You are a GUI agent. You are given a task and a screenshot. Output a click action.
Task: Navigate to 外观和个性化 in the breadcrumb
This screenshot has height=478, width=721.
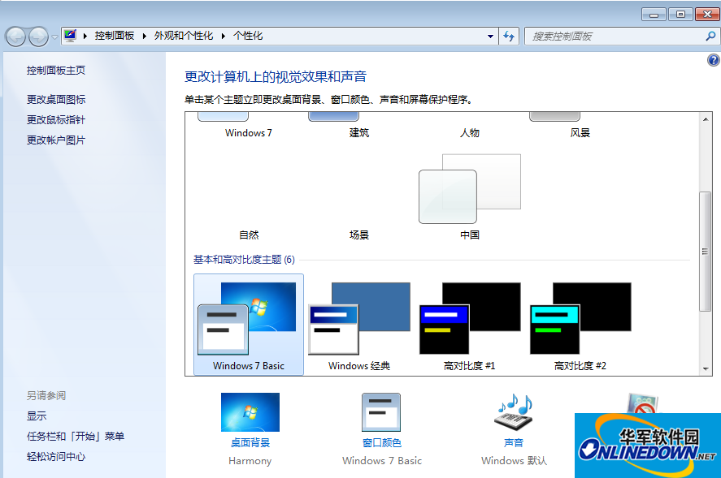(x=184, y=36)
